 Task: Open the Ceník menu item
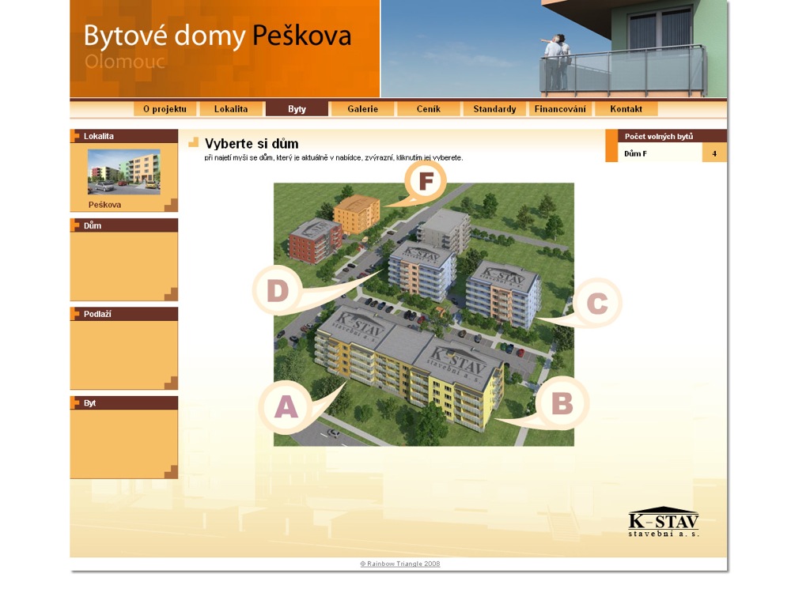tap(429, 109)
